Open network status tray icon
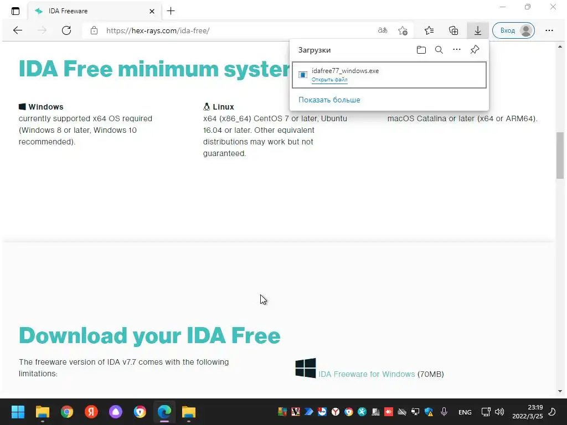The height and width of the screenshot is (425, 567). click(x=486, y=412)
